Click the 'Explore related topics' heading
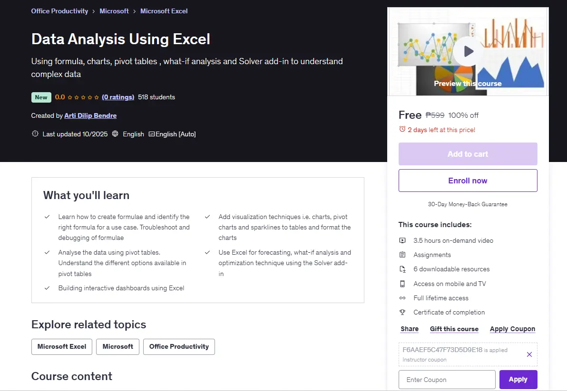The height and width of the screenshot is (391, 567). (x=88, y=324)
